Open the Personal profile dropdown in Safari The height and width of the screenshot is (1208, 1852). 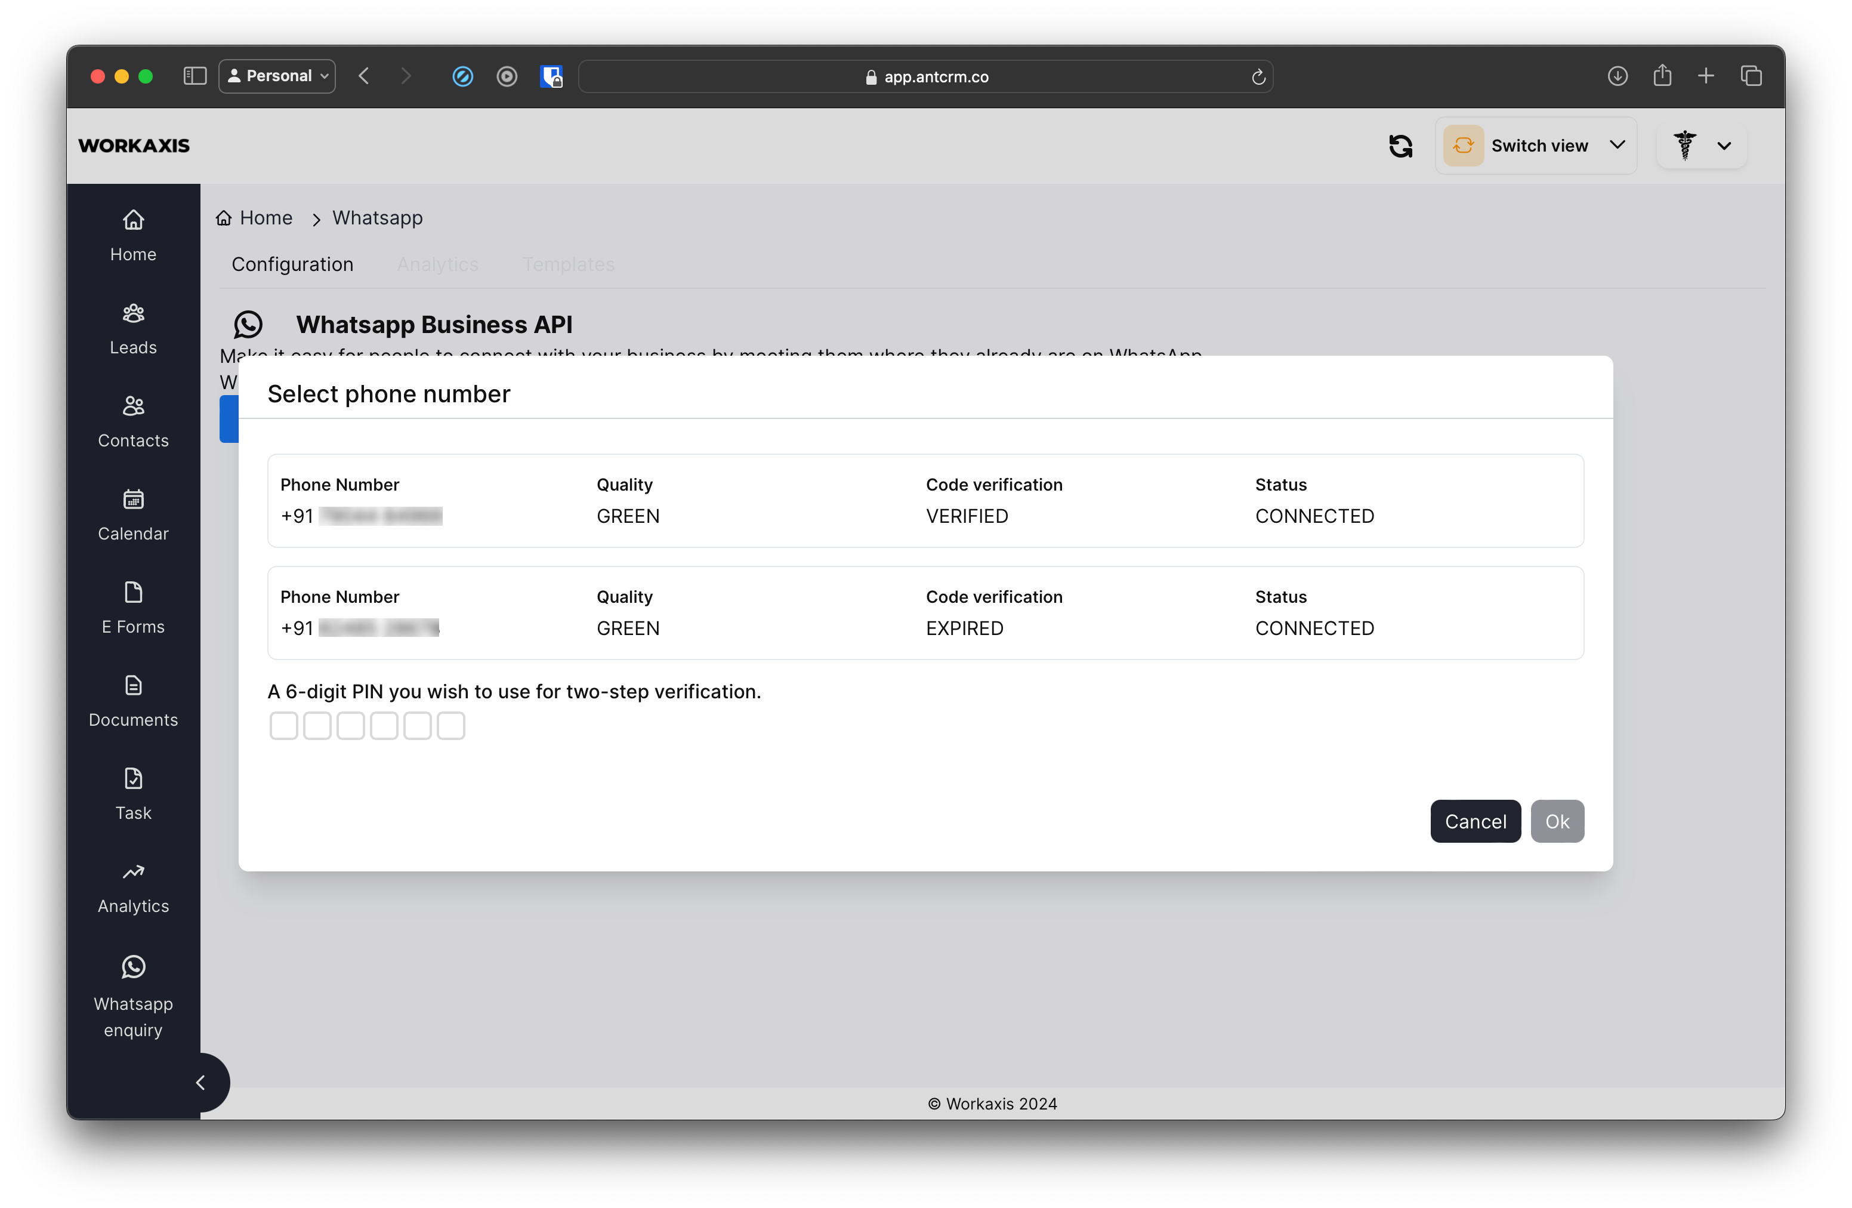pyautogui.click(x=277, y=76)
